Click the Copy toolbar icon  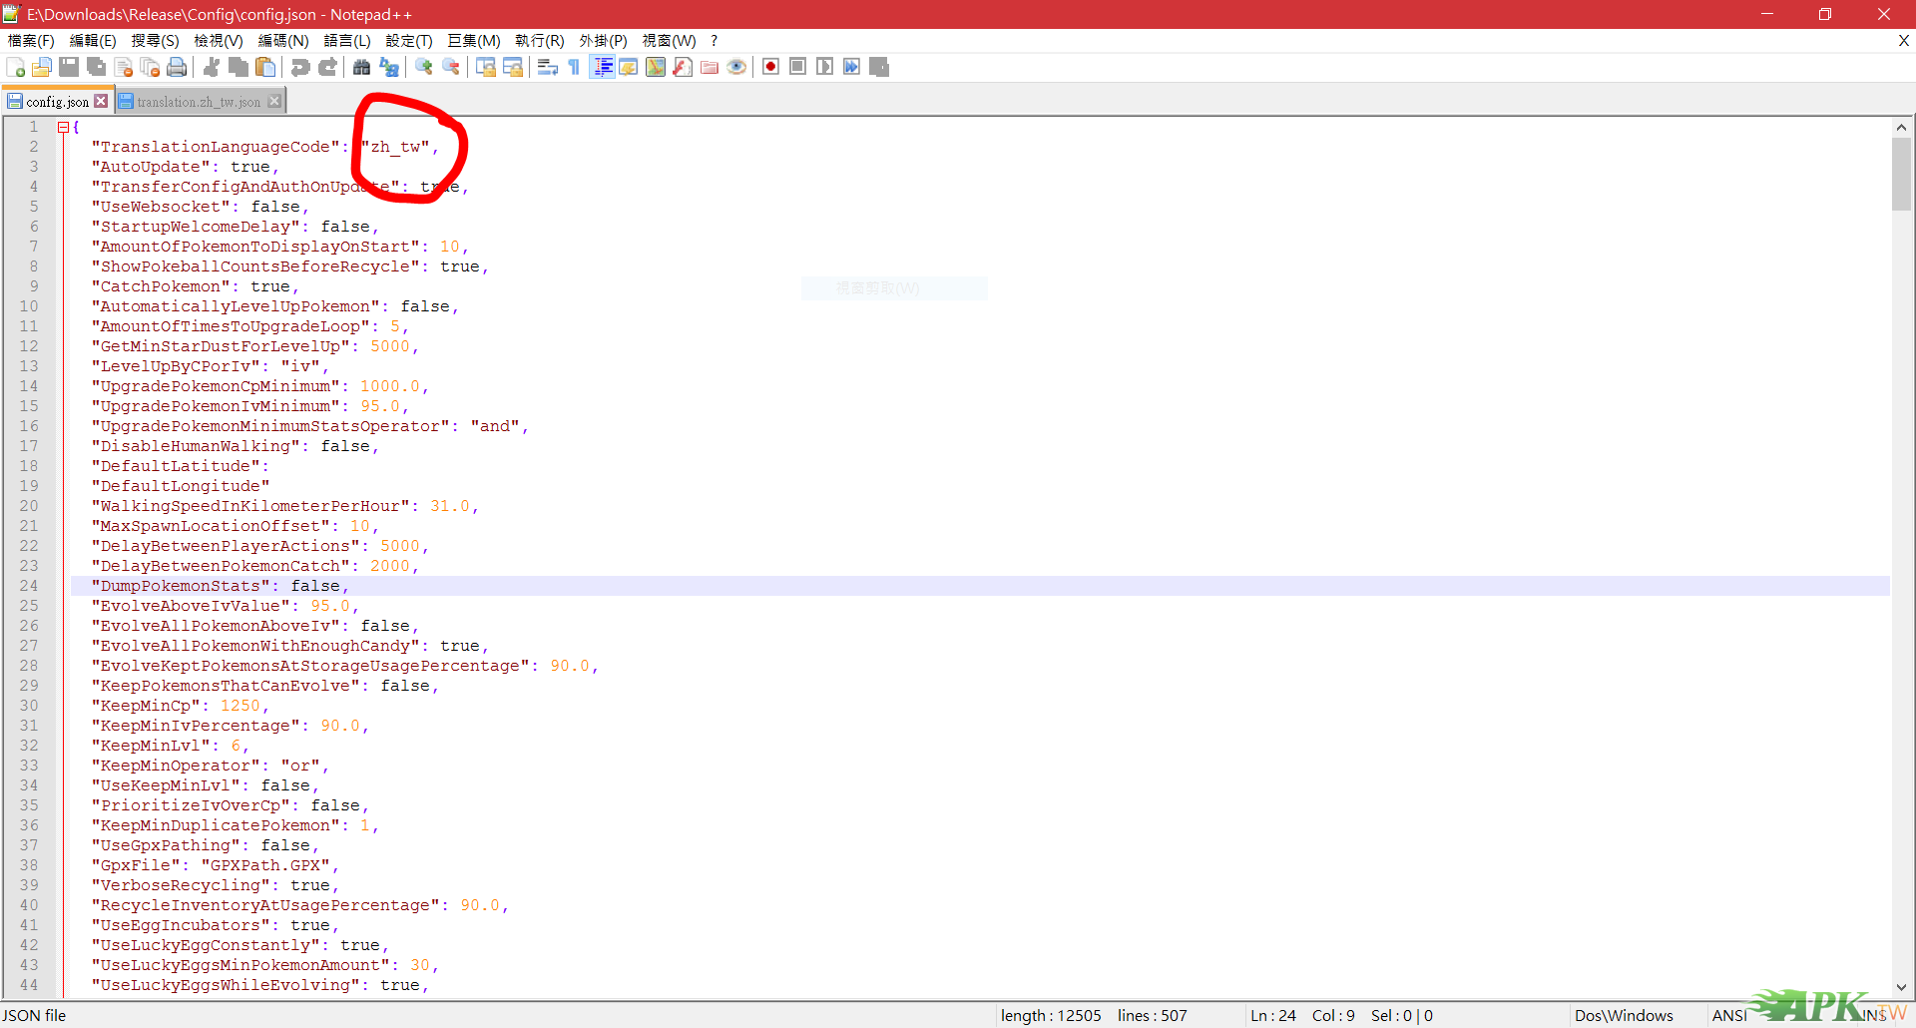coord(239,67)
